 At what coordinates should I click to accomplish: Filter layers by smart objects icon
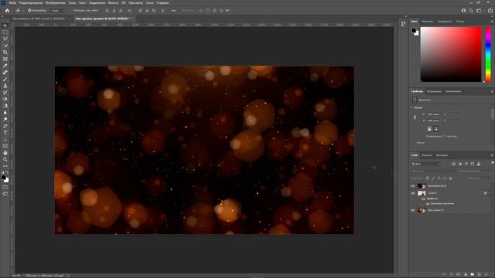479,164
